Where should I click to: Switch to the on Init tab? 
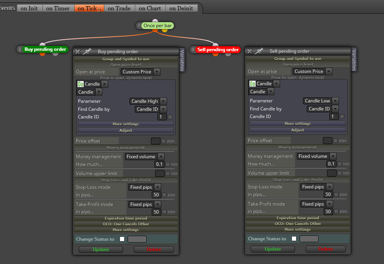pos(29,8)
